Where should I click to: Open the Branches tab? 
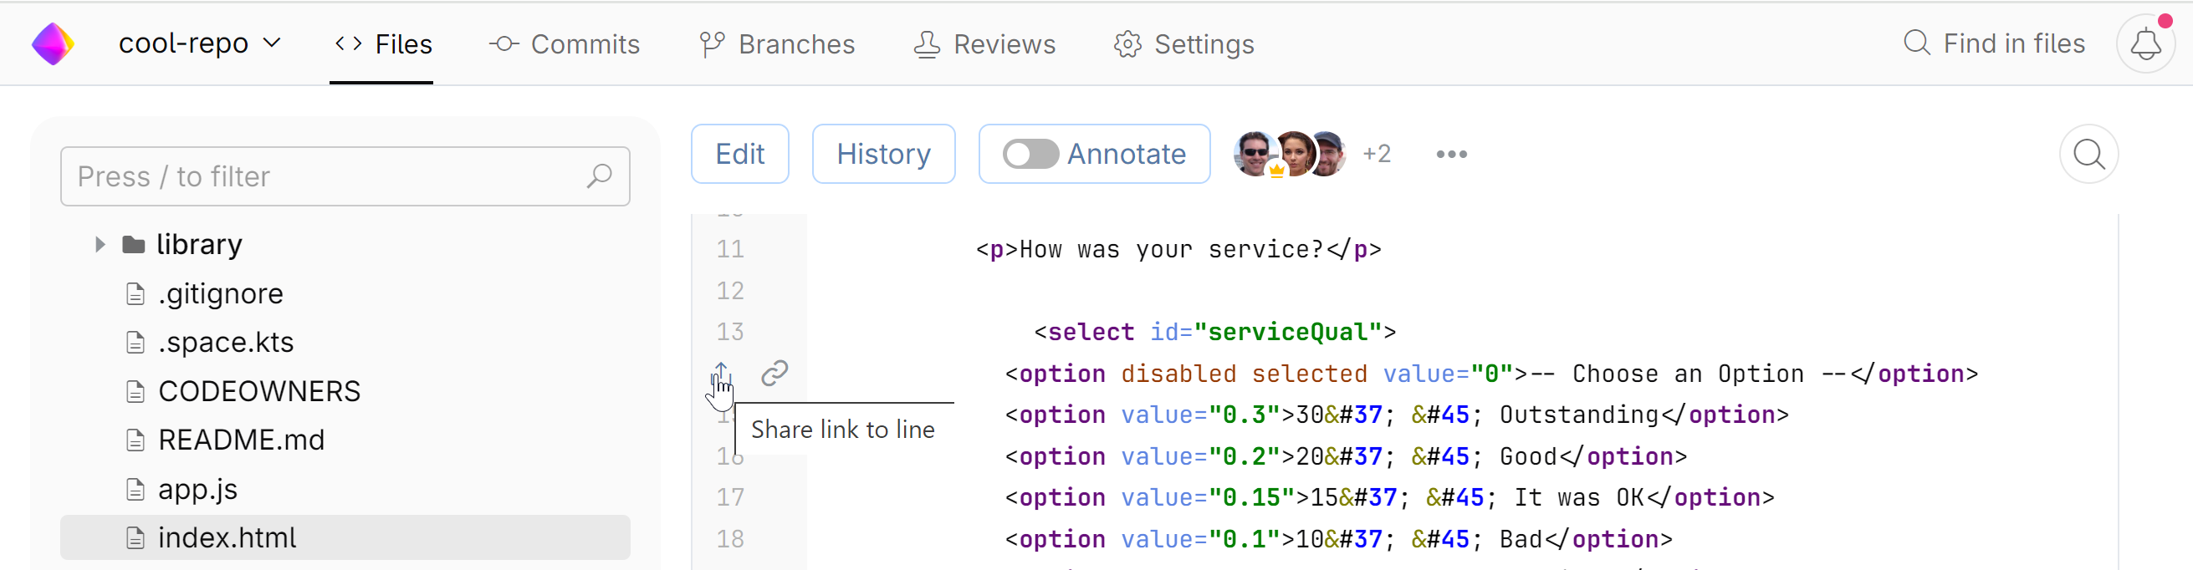[x=776, y=44]
